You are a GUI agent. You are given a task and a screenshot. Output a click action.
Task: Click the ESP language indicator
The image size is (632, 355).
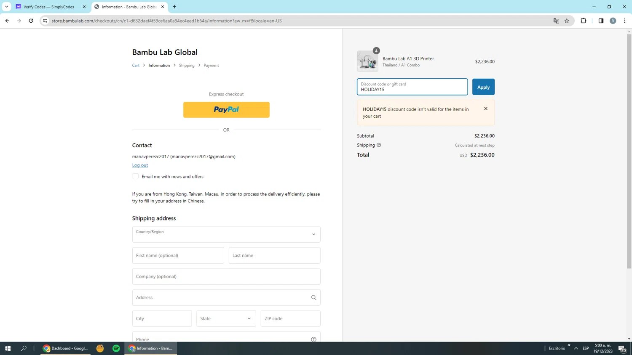tap(586, 348)
